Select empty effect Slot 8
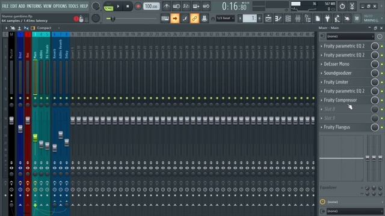This screenshot has width=385, height=216. coord(330,109)
